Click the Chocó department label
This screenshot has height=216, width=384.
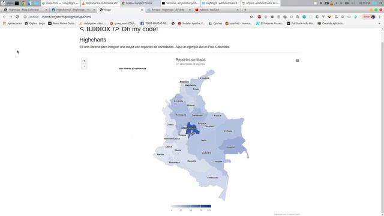point(170,124)
